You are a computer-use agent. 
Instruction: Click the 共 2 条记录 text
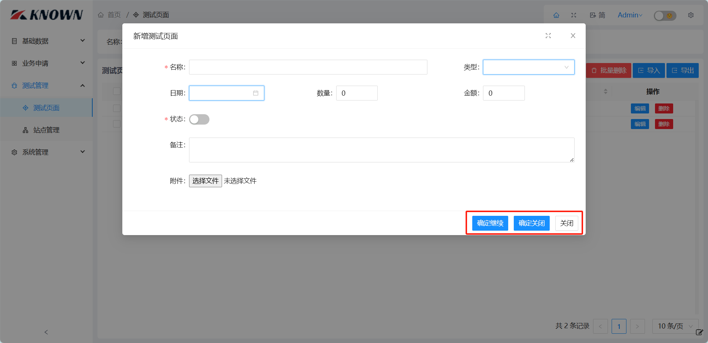572,326
